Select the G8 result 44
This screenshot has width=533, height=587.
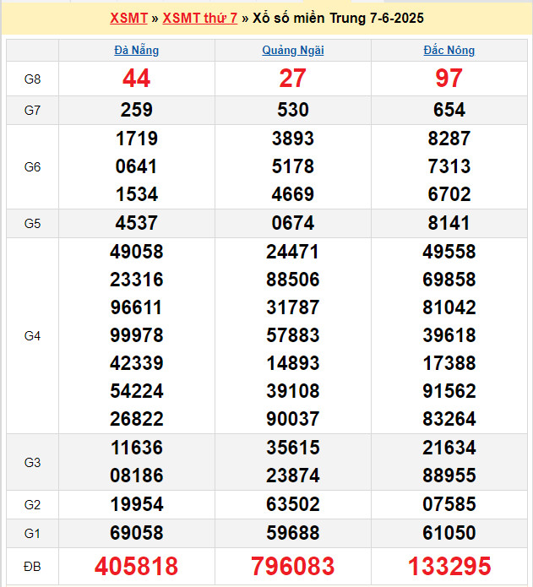[137, 79]
